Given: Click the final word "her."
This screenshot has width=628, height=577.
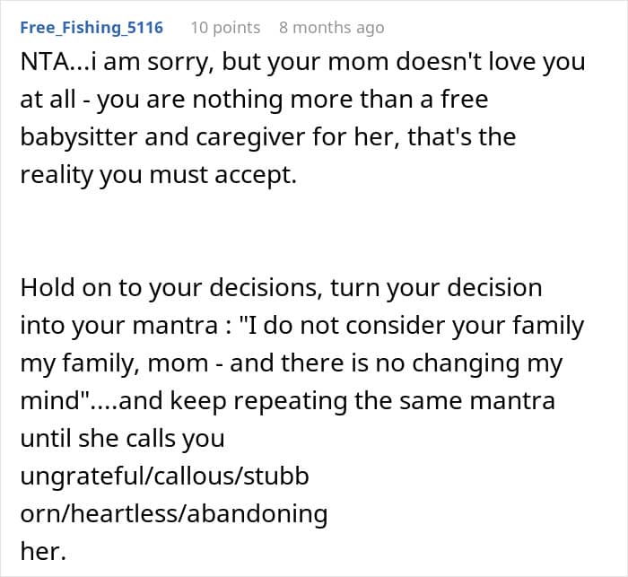Looking at the screenshot, I should click(43, 552).
